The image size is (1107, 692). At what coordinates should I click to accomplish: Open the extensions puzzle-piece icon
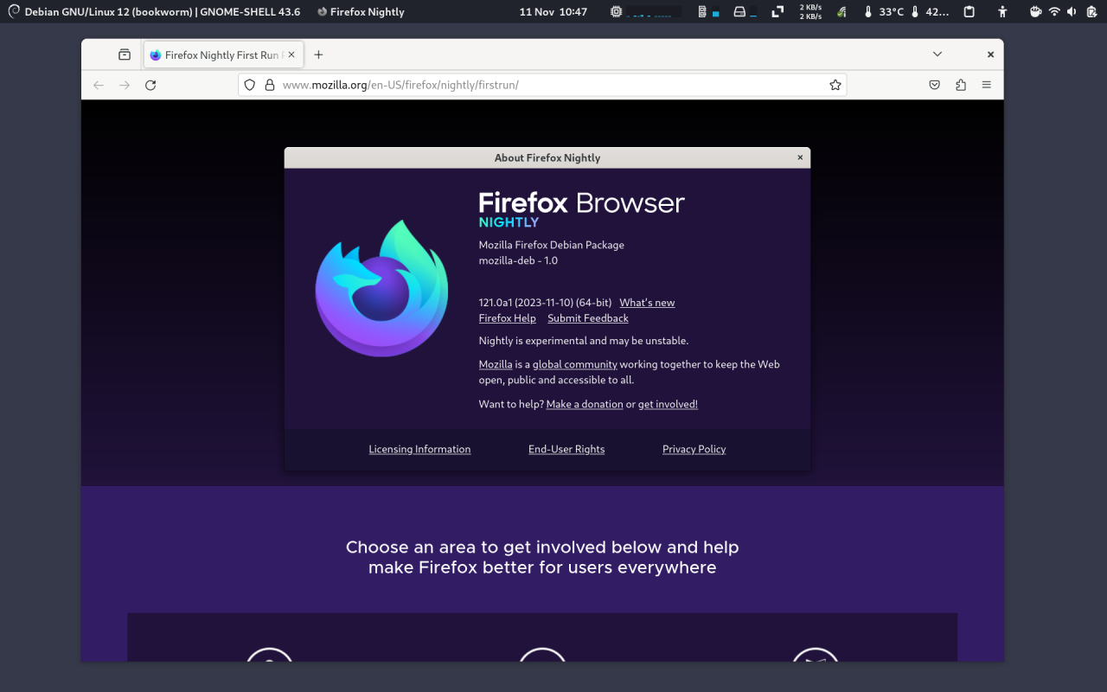coord(960,85)
